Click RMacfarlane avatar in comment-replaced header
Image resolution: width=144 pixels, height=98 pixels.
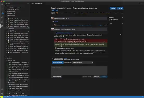click(52, 29)
